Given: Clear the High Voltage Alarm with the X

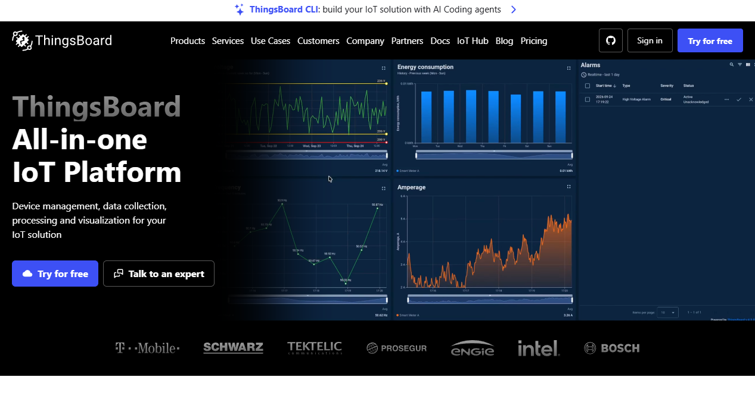Looking at the screenshot, I should [x=751, y=99].
